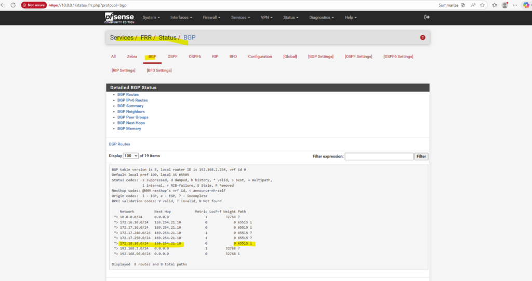
Task: Click the logout icon in navbar
Action: 427,17
